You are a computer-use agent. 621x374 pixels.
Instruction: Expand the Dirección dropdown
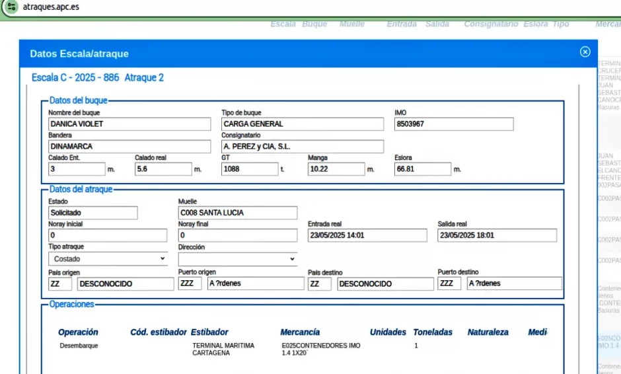pyautogui.click(x=238, y=259)
